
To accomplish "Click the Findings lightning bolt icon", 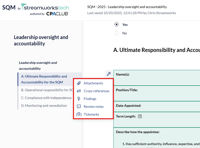I will click(79, 99).
